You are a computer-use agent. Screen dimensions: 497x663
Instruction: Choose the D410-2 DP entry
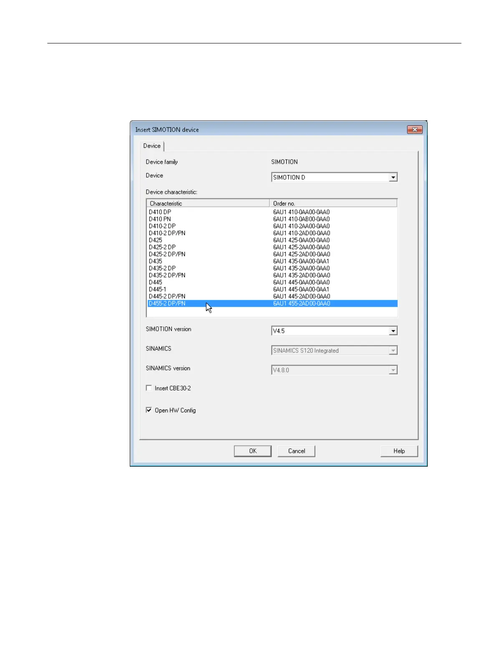[x=272, y=226]
